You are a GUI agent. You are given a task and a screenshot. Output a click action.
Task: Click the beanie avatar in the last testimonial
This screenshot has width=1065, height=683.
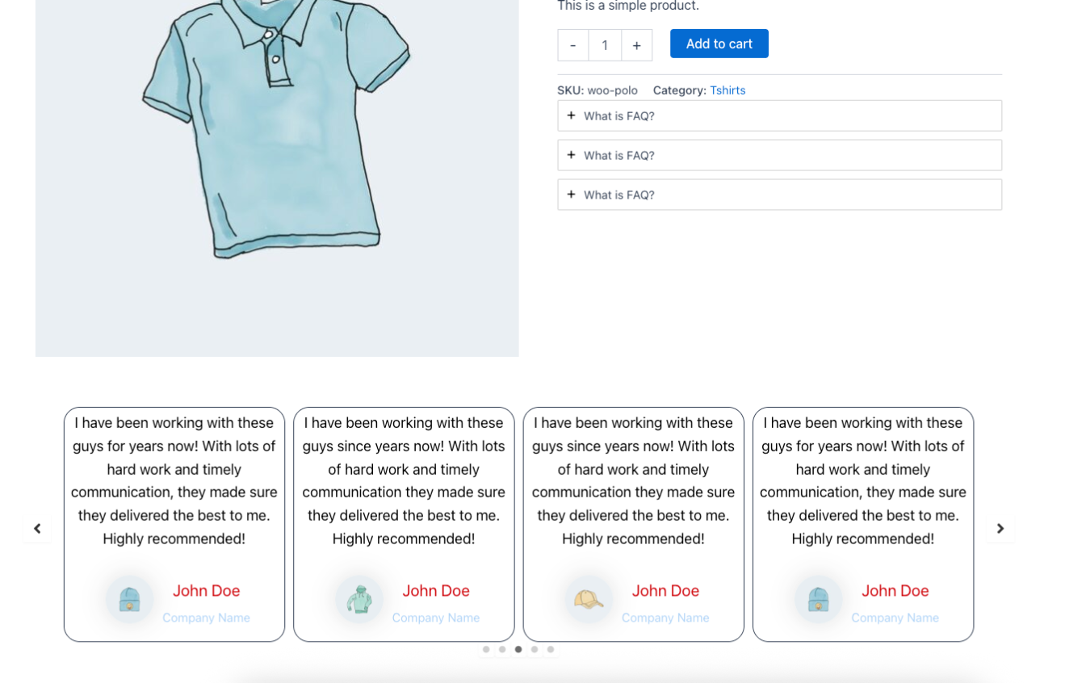click(x=818, y=600)
